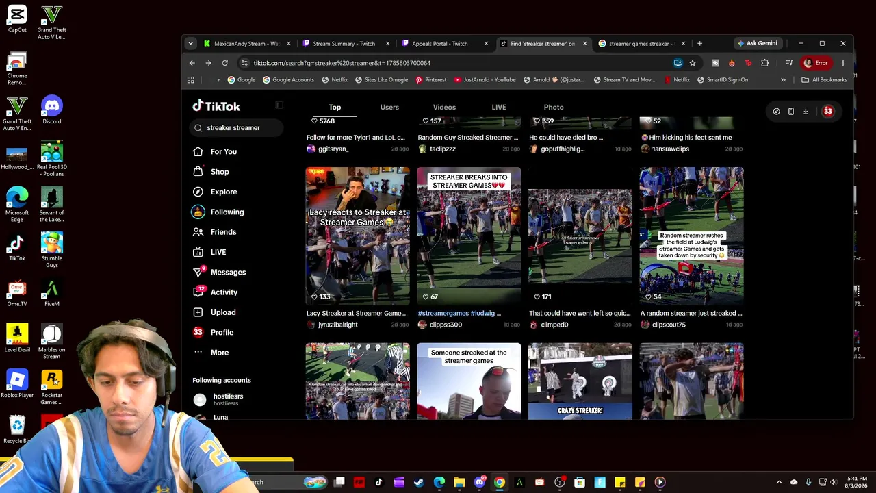The width and height of the screenshot is (876, 493).
Task: Bookmark this page with the star icon
Action: pos(693,63)
